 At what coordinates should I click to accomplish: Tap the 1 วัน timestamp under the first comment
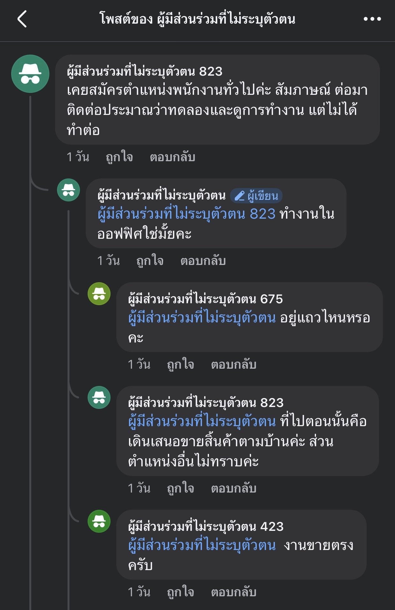pyautogui.click(x=78, y=157)
